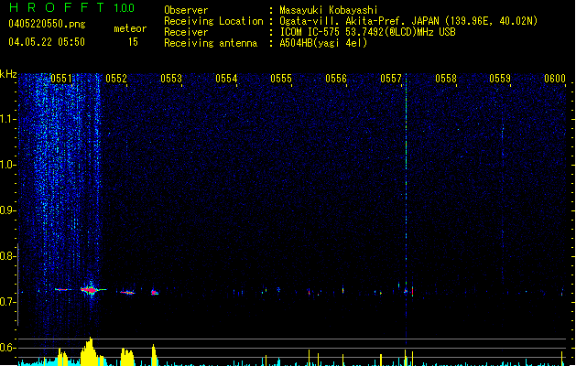576x366 pixels.
Task: Click the 0557 time marker
Action: [x=391, y=79]
